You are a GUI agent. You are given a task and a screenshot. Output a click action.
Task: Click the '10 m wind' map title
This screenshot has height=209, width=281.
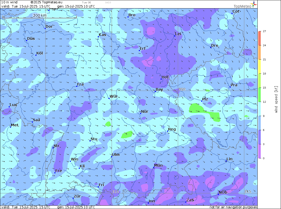click(9, 2)
